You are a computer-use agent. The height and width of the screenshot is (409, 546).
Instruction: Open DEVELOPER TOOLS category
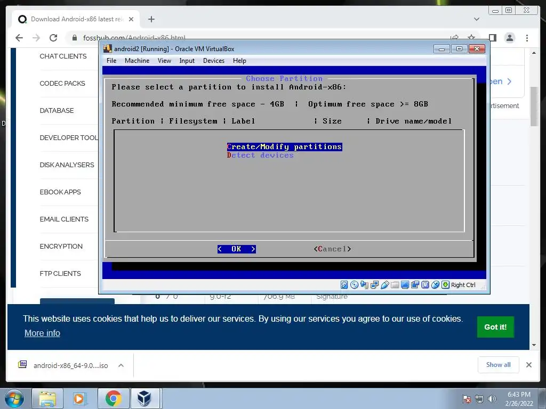(x=69, y=138)
